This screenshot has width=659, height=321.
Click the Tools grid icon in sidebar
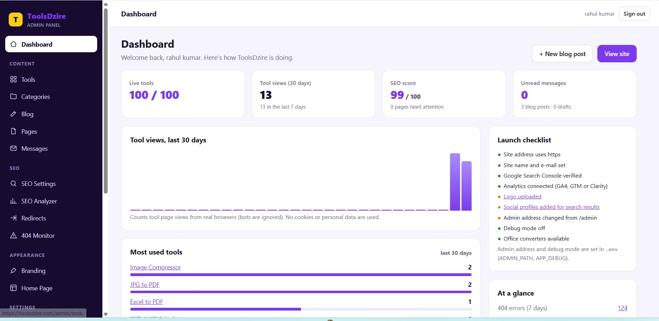click(x=14, y=79)
